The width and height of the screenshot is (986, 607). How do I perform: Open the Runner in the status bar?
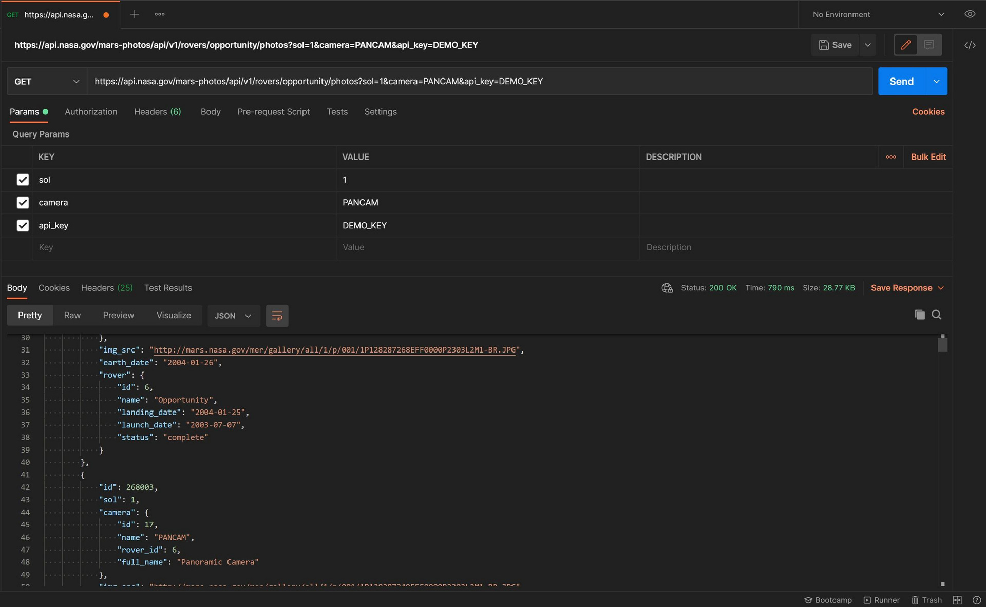(x=881, y=600)
